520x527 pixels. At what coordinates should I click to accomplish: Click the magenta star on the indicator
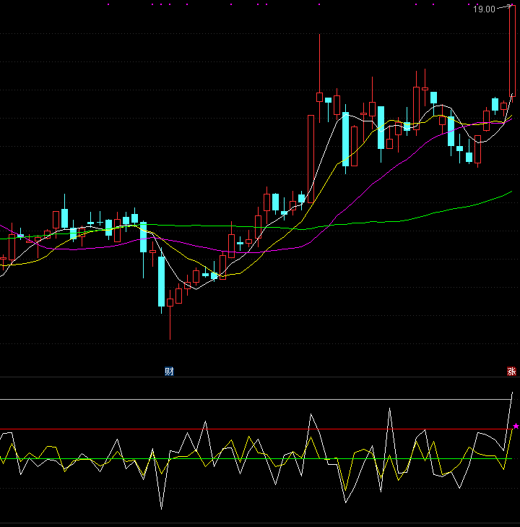coord(516,427)
